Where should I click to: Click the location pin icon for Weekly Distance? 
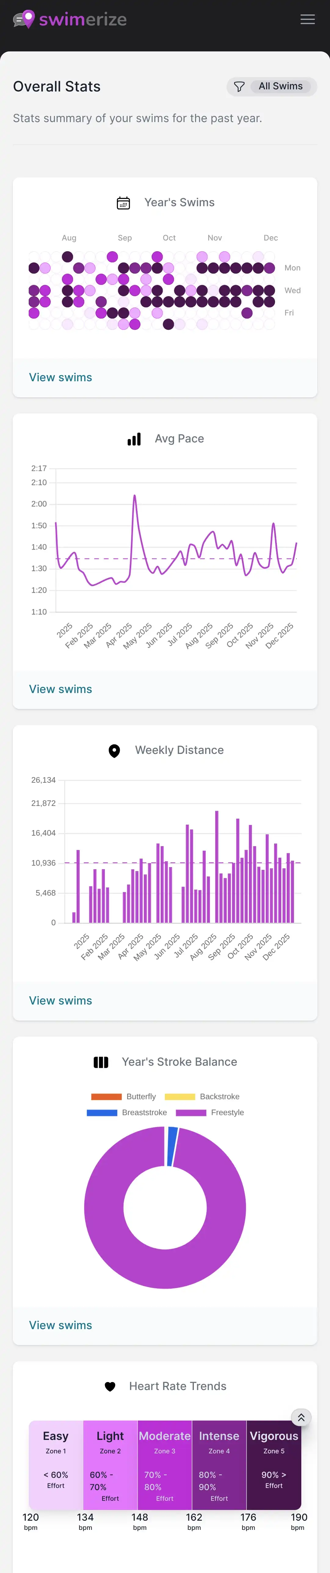pos(114,751)
